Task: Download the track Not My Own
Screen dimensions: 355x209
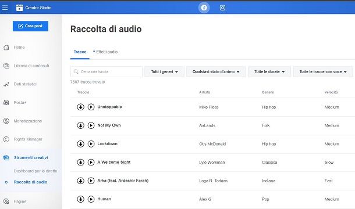Action: click(x=80, y=125)
